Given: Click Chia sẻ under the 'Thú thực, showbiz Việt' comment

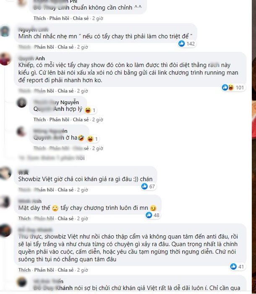Looking at the screenshot, I should pos(65,270).
